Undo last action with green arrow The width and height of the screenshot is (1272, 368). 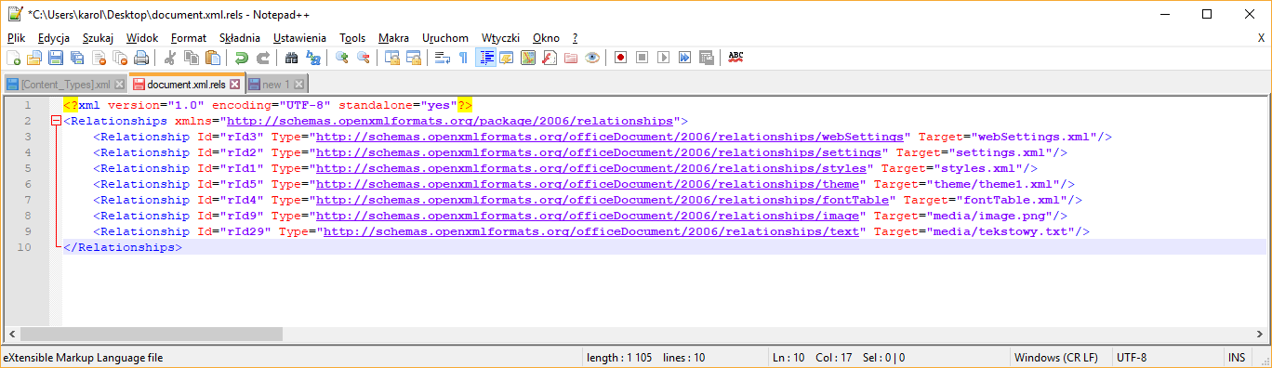241,58
